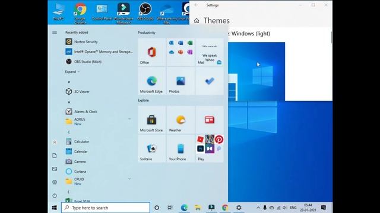Screen dimensions: 380x213
Task: Open Filmora from the taskbar
Action: pos(211,208)
